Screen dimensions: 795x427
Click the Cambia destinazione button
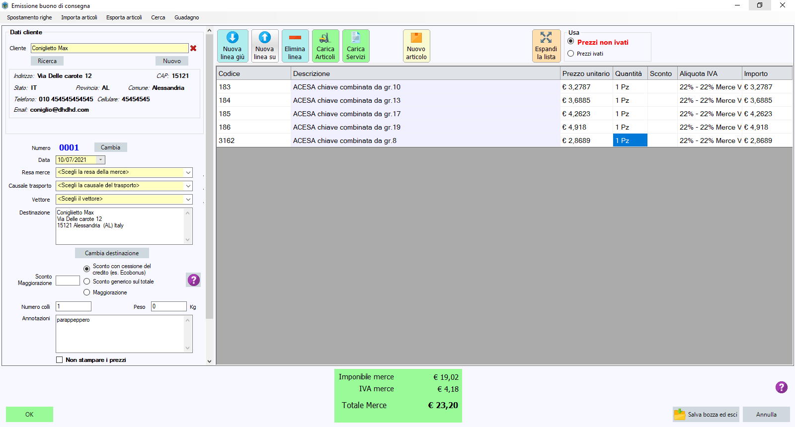(x=112, y=253)
